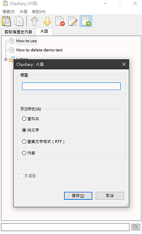Select the How to delete demo text item
This screenshot has width=142, height=235.
click(39, 50)
